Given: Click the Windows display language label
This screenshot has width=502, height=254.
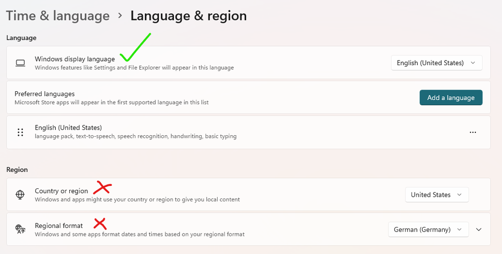Looking at the screenshot, I should 75,59.
